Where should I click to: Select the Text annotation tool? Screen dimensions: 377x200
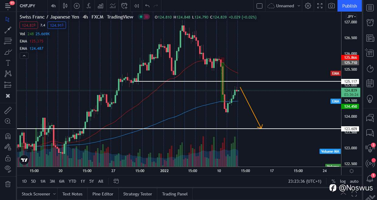point(8,63)
